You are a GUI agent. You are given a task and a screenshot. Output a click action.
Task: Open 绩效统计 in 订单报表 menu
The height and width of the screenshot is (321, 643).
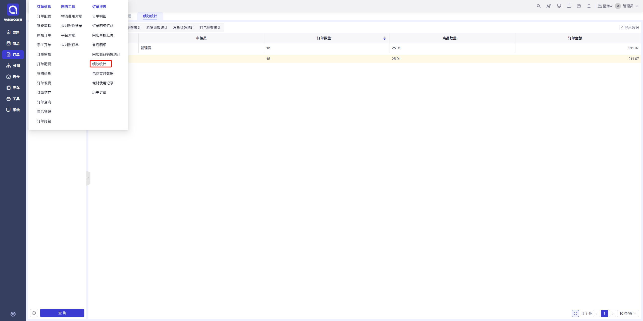[99, 64]
